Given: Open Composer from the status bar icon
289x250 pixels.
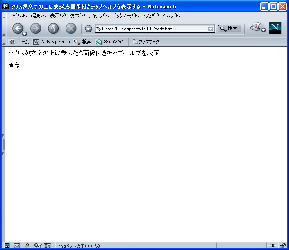Looking at the screenshot, I should point(38,246).
